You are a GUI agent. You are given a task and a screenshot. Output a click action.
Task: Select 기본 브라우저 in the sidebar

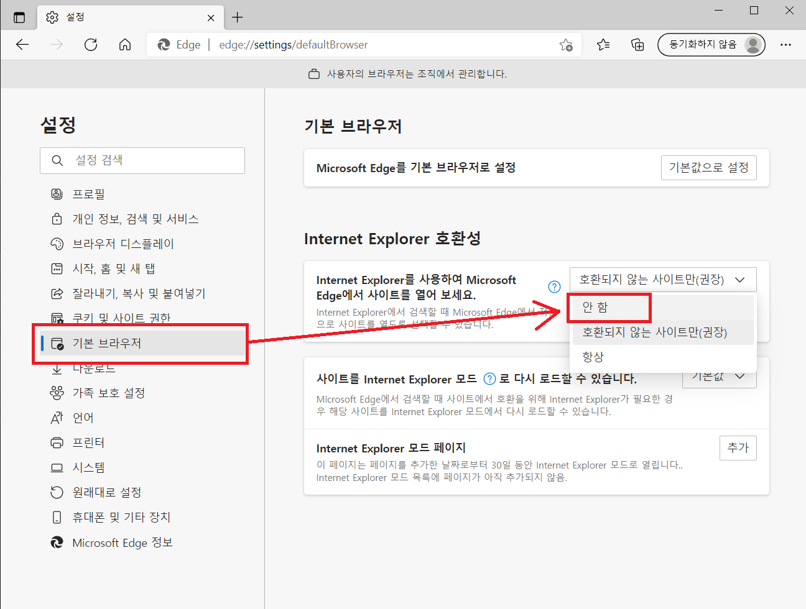(x=142, y=343)
